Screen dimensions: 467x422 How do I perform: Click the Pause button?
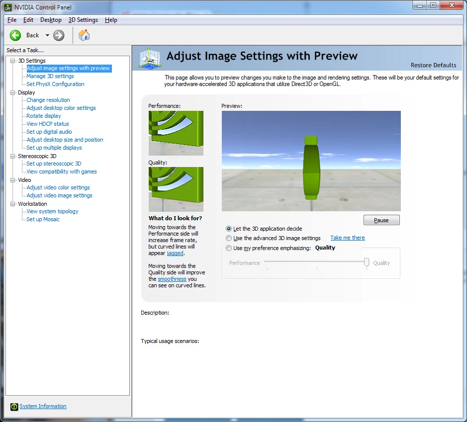381,220
